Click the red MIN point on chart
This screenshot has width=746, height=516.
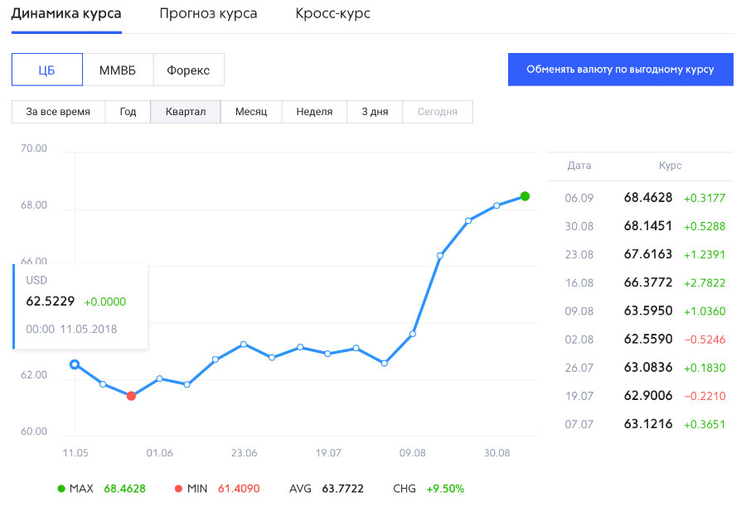pos(131,396)
